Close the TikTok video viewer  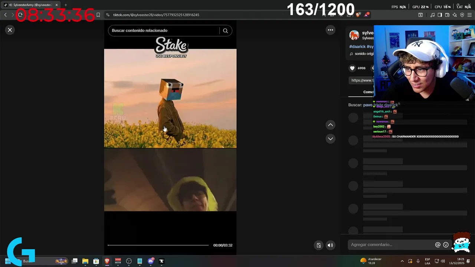point(10,30)
